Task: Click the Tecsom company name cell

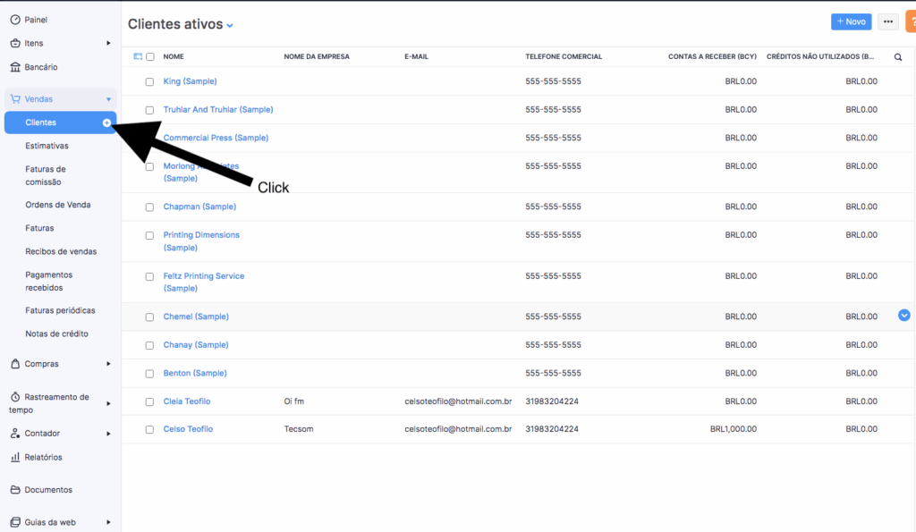Action: [299, 429]
